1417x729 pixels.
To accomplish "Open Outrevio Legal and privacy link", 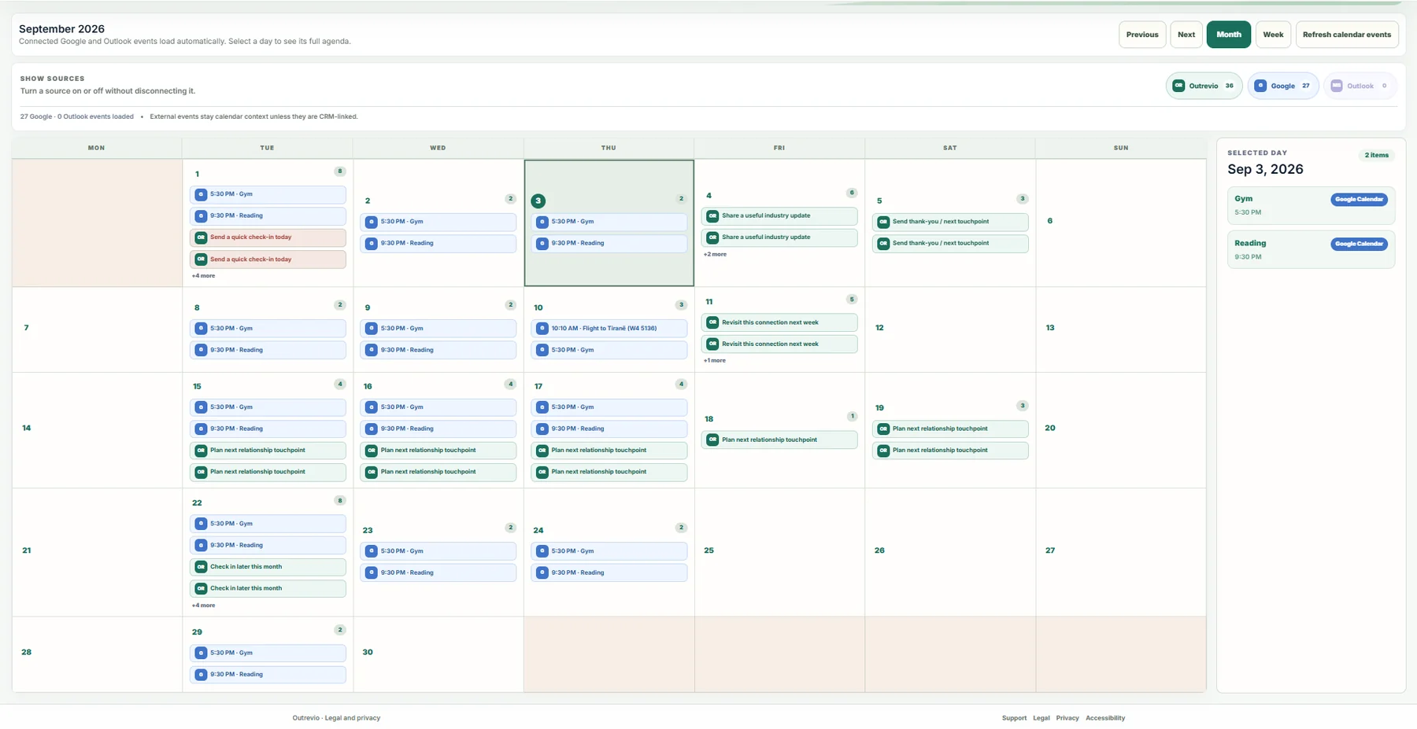I will 336,718.
